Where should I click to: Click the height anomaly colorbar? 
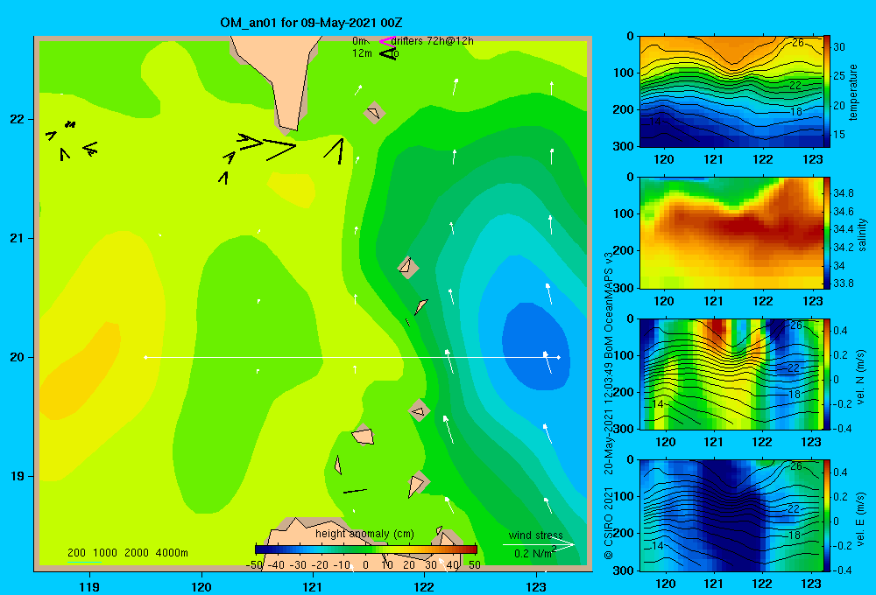(366, 549)
